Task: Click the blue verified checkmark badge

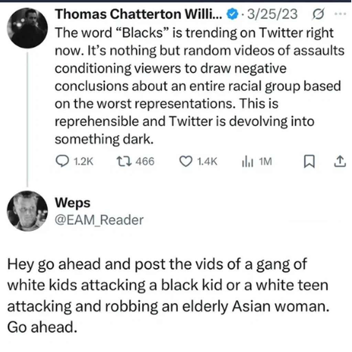Action: [x=233, y=15]
